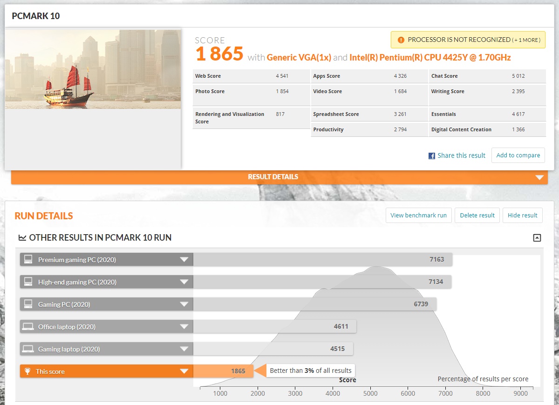Click the 'Better than 3% of all results' label
Screen dimensions: 559x405
click(x=311, y=371)
